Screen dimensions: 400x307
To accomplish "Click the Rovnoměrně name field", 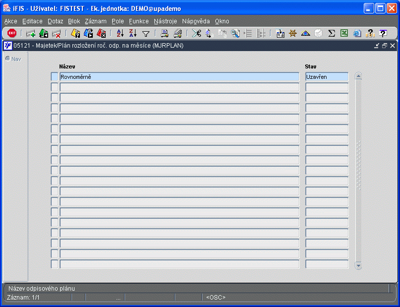I will 179,77.
